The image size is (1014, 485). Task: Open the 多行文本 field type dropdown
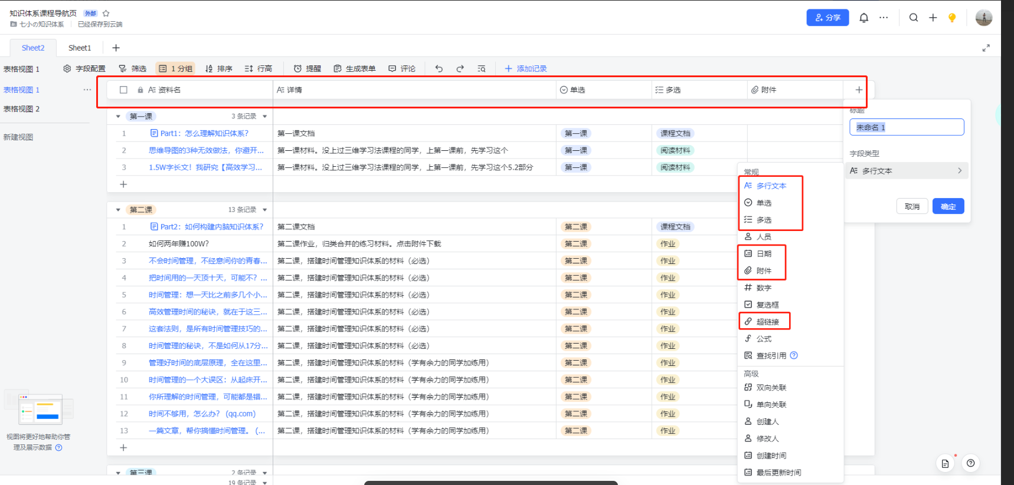907,171
